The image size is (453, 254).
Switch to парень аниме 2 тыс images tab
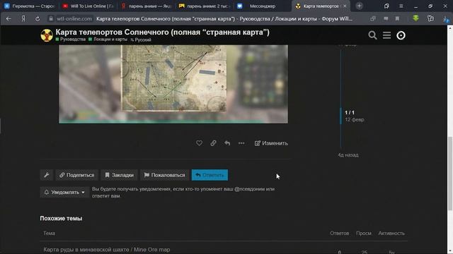(x=205, y=6)
